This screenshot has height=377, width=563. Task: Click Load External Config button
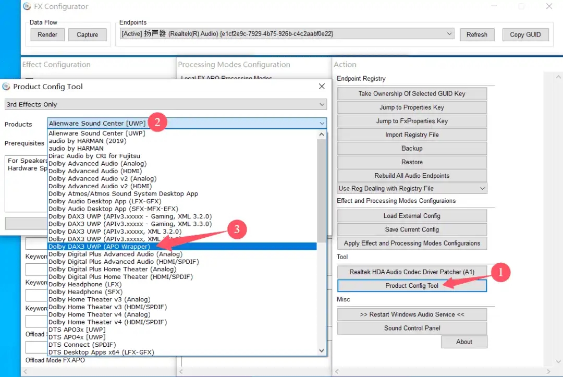(x=412, y=216)
